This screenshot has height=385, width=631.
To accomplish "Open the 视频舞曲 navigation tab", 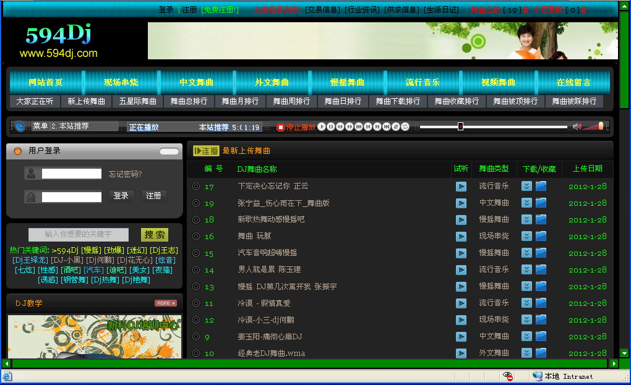I will [498, 82].
